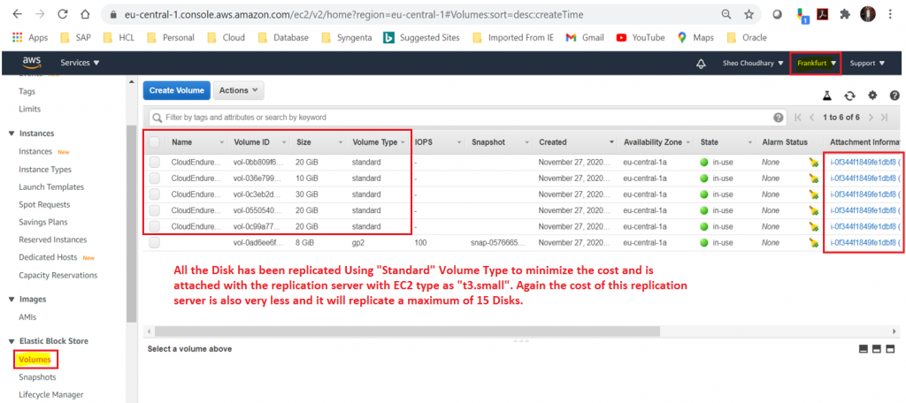Select checkbox for vol-0550540 volume

coord(154,210)
